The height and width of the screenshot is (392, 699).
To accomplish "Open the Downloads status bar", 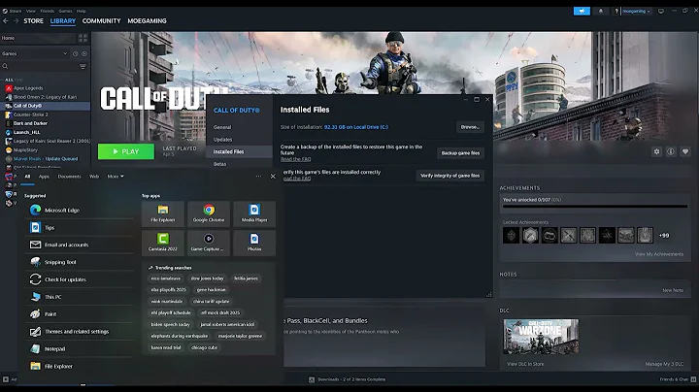I will pos(348,379).
